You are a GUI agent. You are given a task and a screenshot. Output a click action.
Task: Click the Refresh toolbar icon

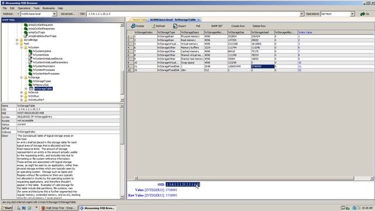[x=154, y=26]
